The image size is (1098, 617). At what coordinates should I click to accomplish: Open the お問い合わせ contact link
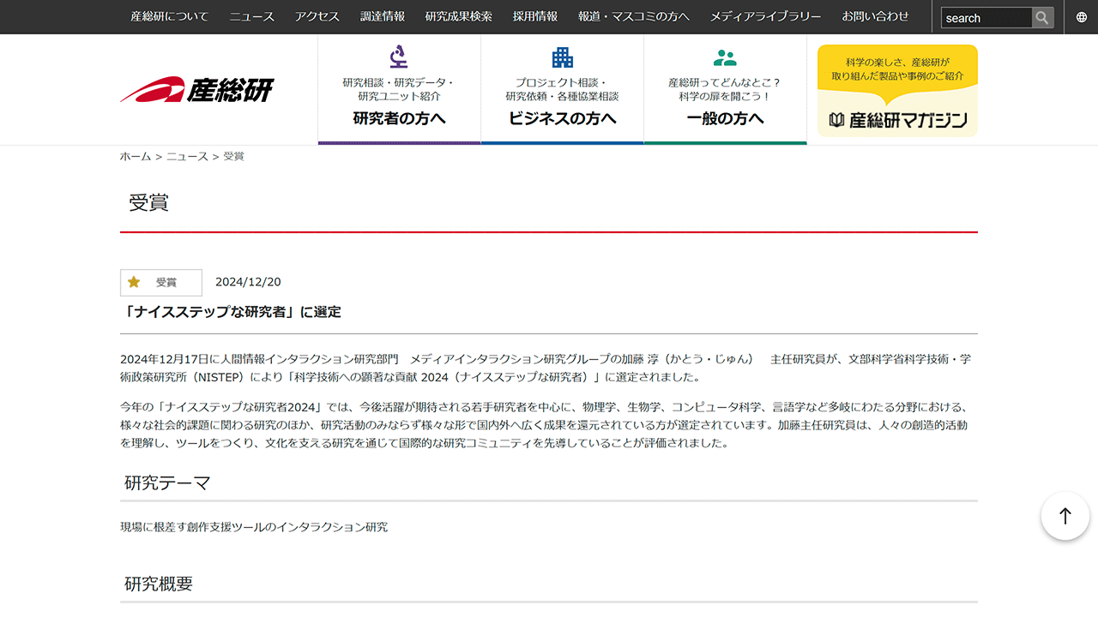pyautogui.click(x=875, y=16)
